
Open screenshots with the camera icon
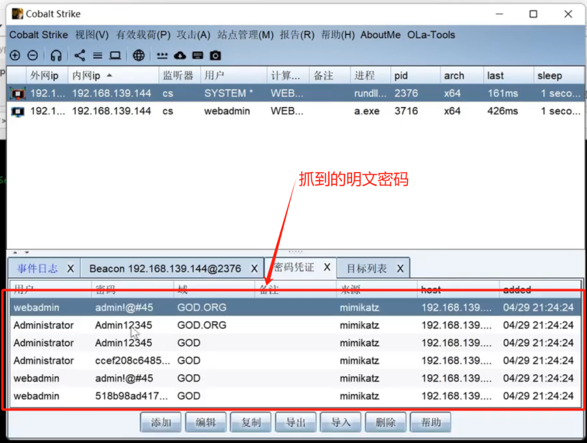[x=216, y=56]
